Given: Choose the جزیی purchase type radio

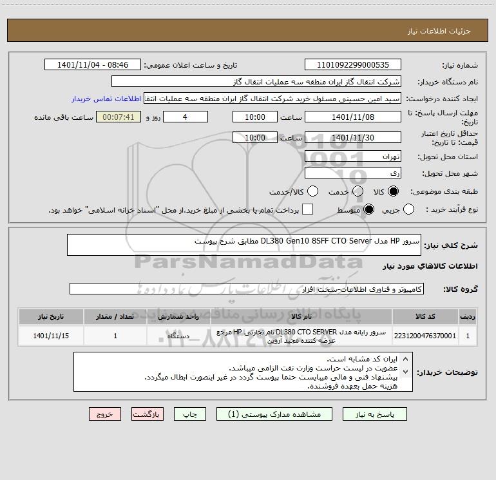Looking at the screenshot, I should (408, 209).
